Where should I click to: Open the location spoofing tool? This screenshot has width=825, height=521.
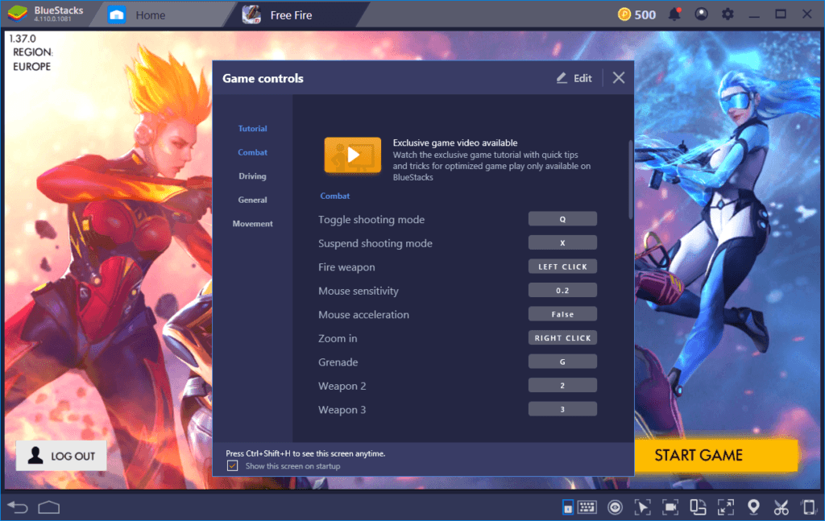pos(754,507)
